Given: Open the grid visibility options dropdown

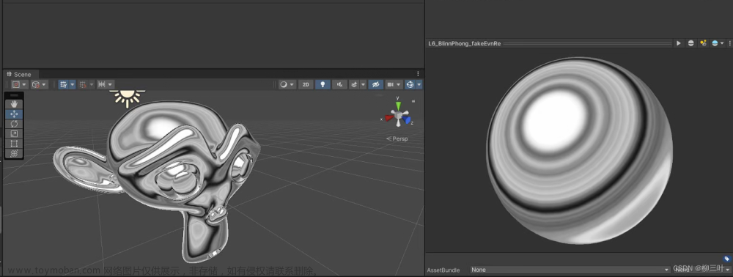Looking at the screenshot, I should click(73, 84).
